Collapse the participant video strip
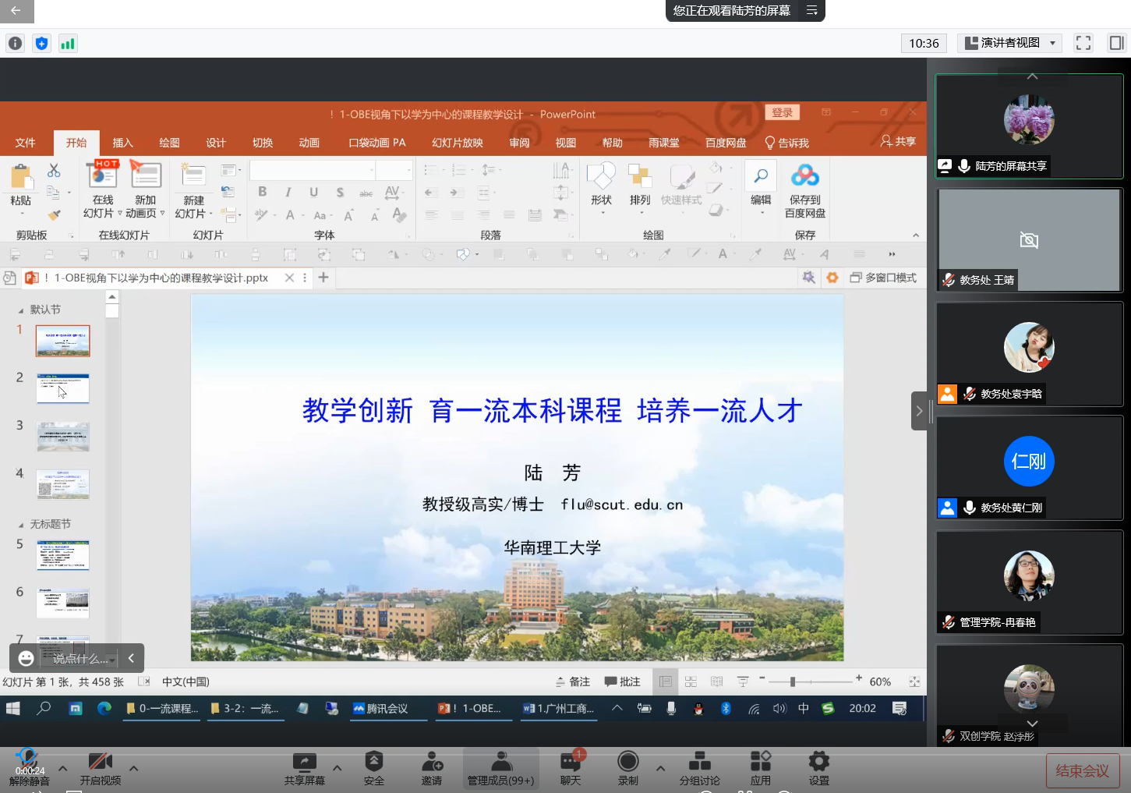 pyautogui.click(x=919, y=411)
